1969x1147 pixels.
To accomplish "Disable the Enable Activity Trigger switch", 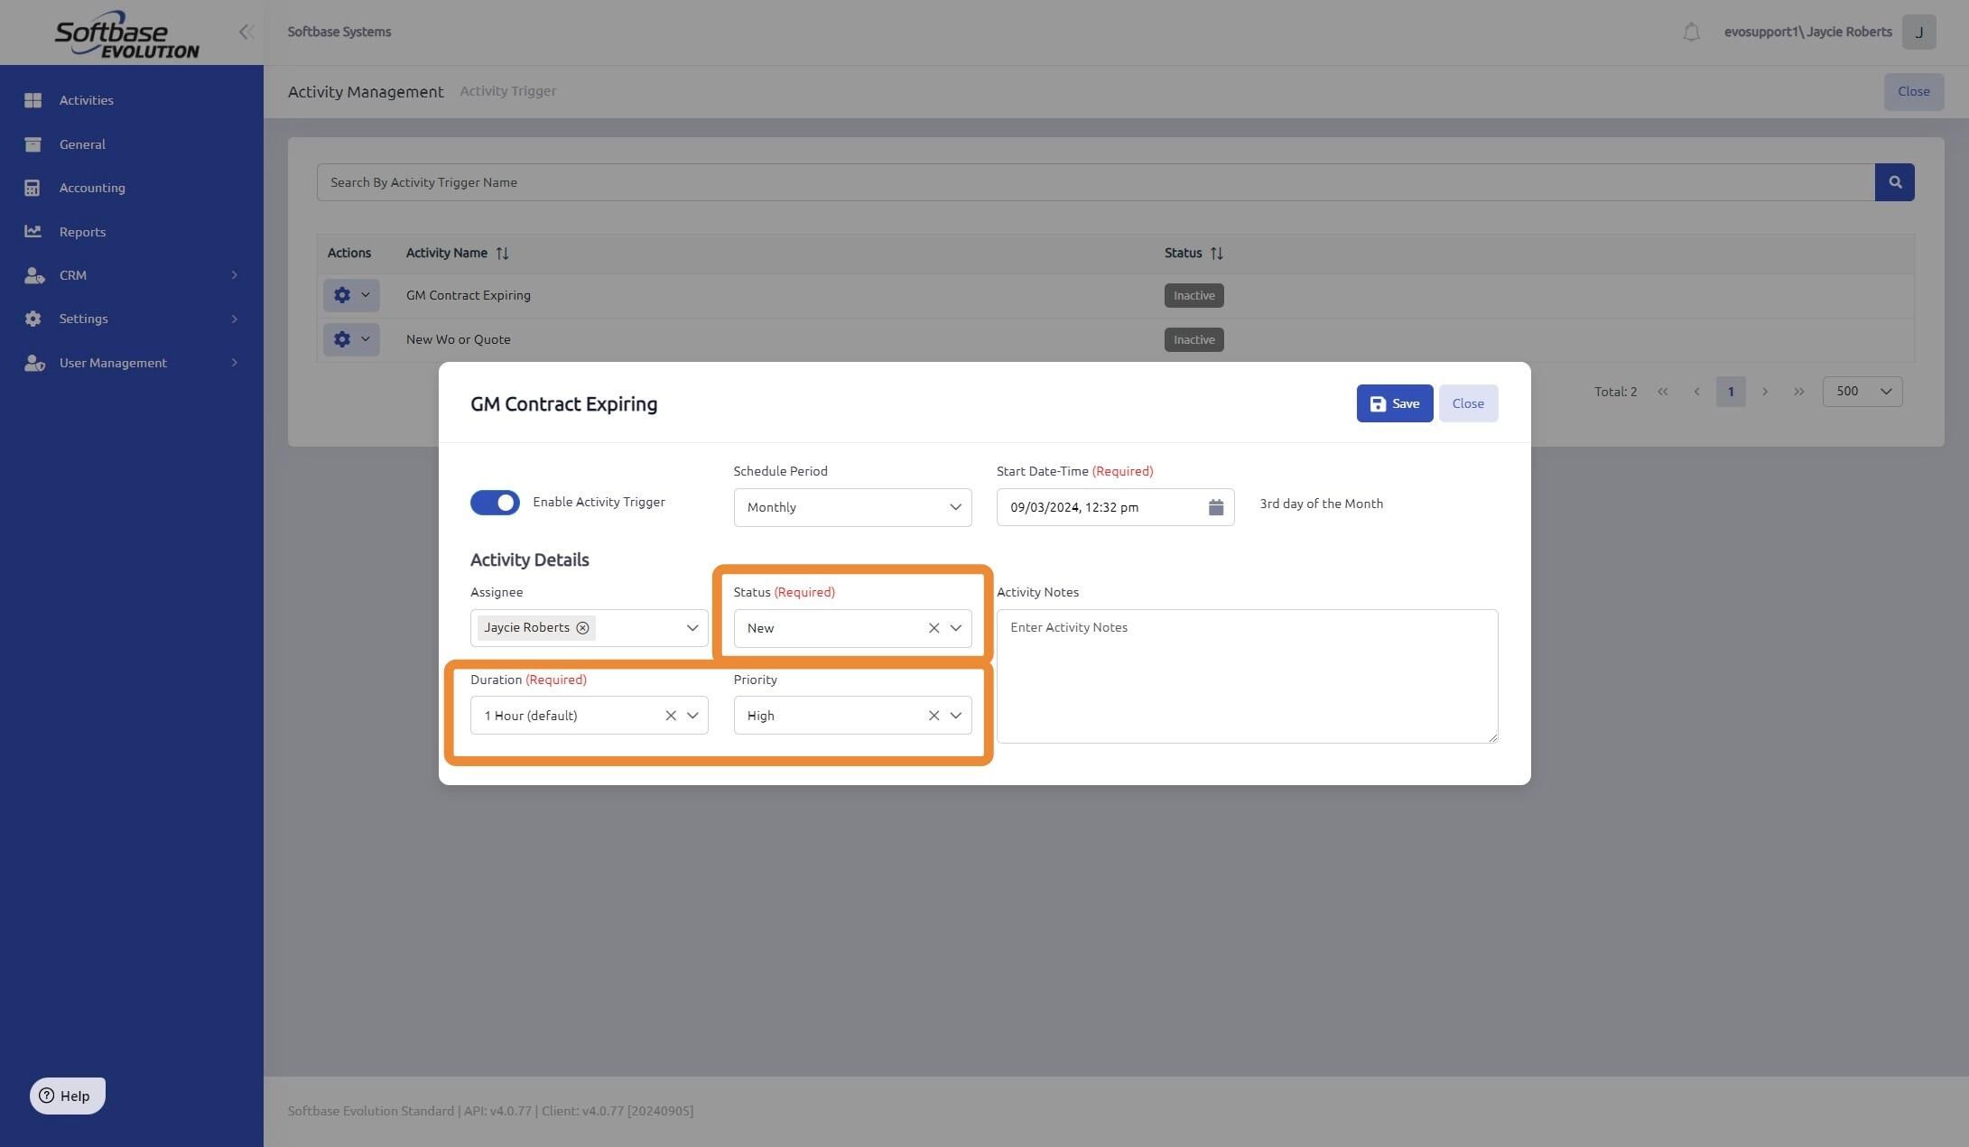I will pyautogui.click(x=495, y=503).
